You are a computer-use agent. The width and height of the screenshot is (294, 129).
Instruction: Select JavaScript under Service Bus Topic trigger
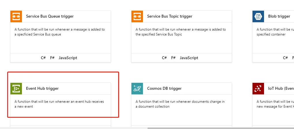(189, 58)
